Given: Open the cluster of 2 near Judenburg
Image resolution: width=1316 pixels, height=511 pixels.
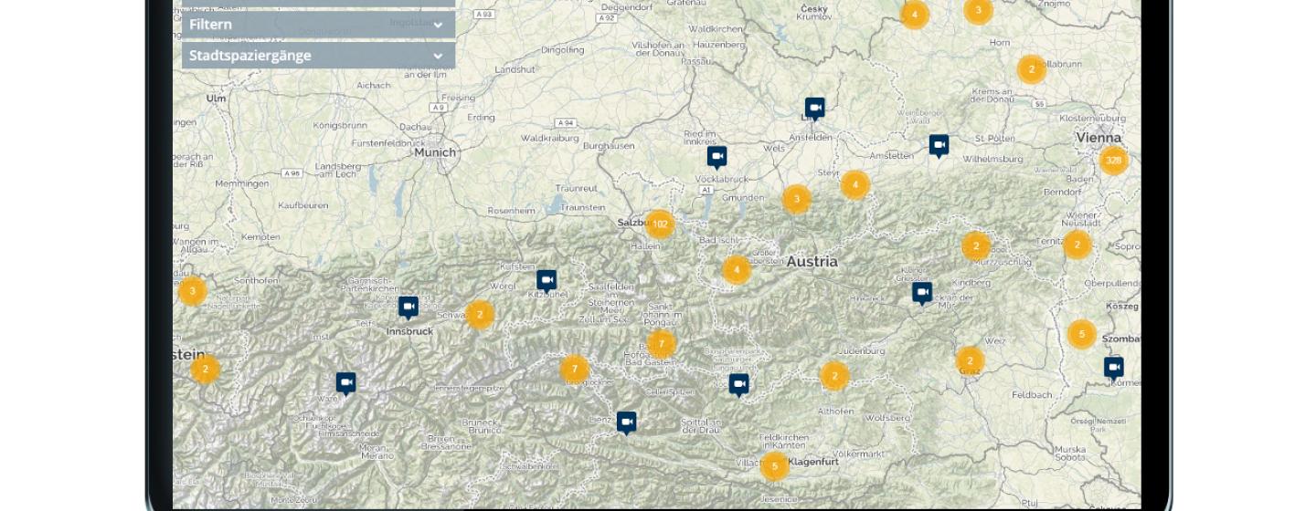Looking at the screenshot, I should (x=834, y=376).
